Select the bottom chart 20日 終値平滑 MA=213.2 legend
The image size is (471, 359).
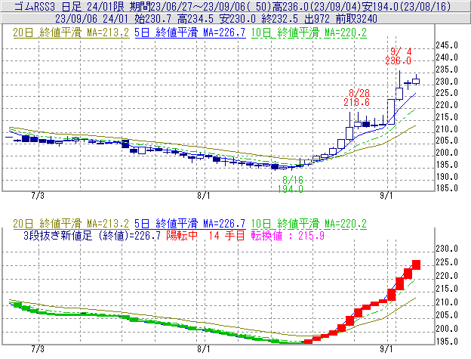[71, 224]
